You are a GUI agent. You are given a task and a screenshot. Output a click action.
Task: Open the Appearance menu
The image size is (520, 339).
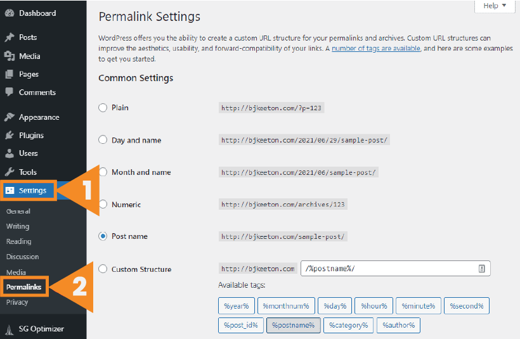click(39, 117)
